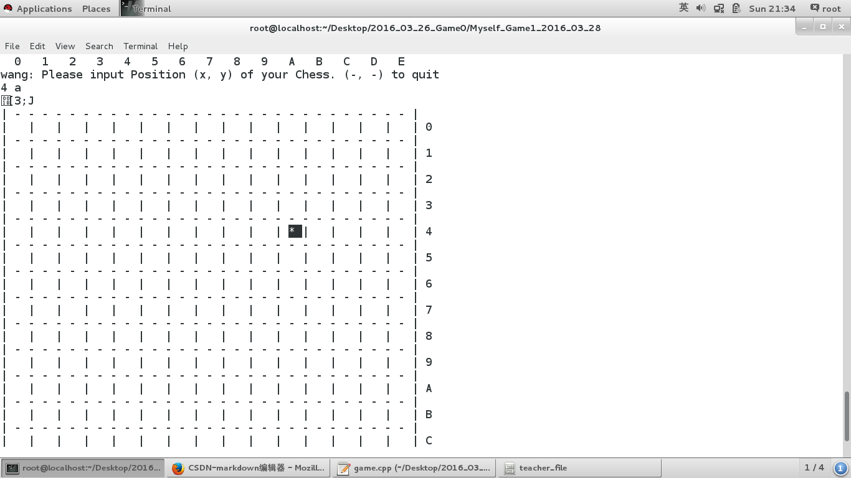Switch to teacher_file taskbar item
The image size is (851, 478).
click(579, 468)
